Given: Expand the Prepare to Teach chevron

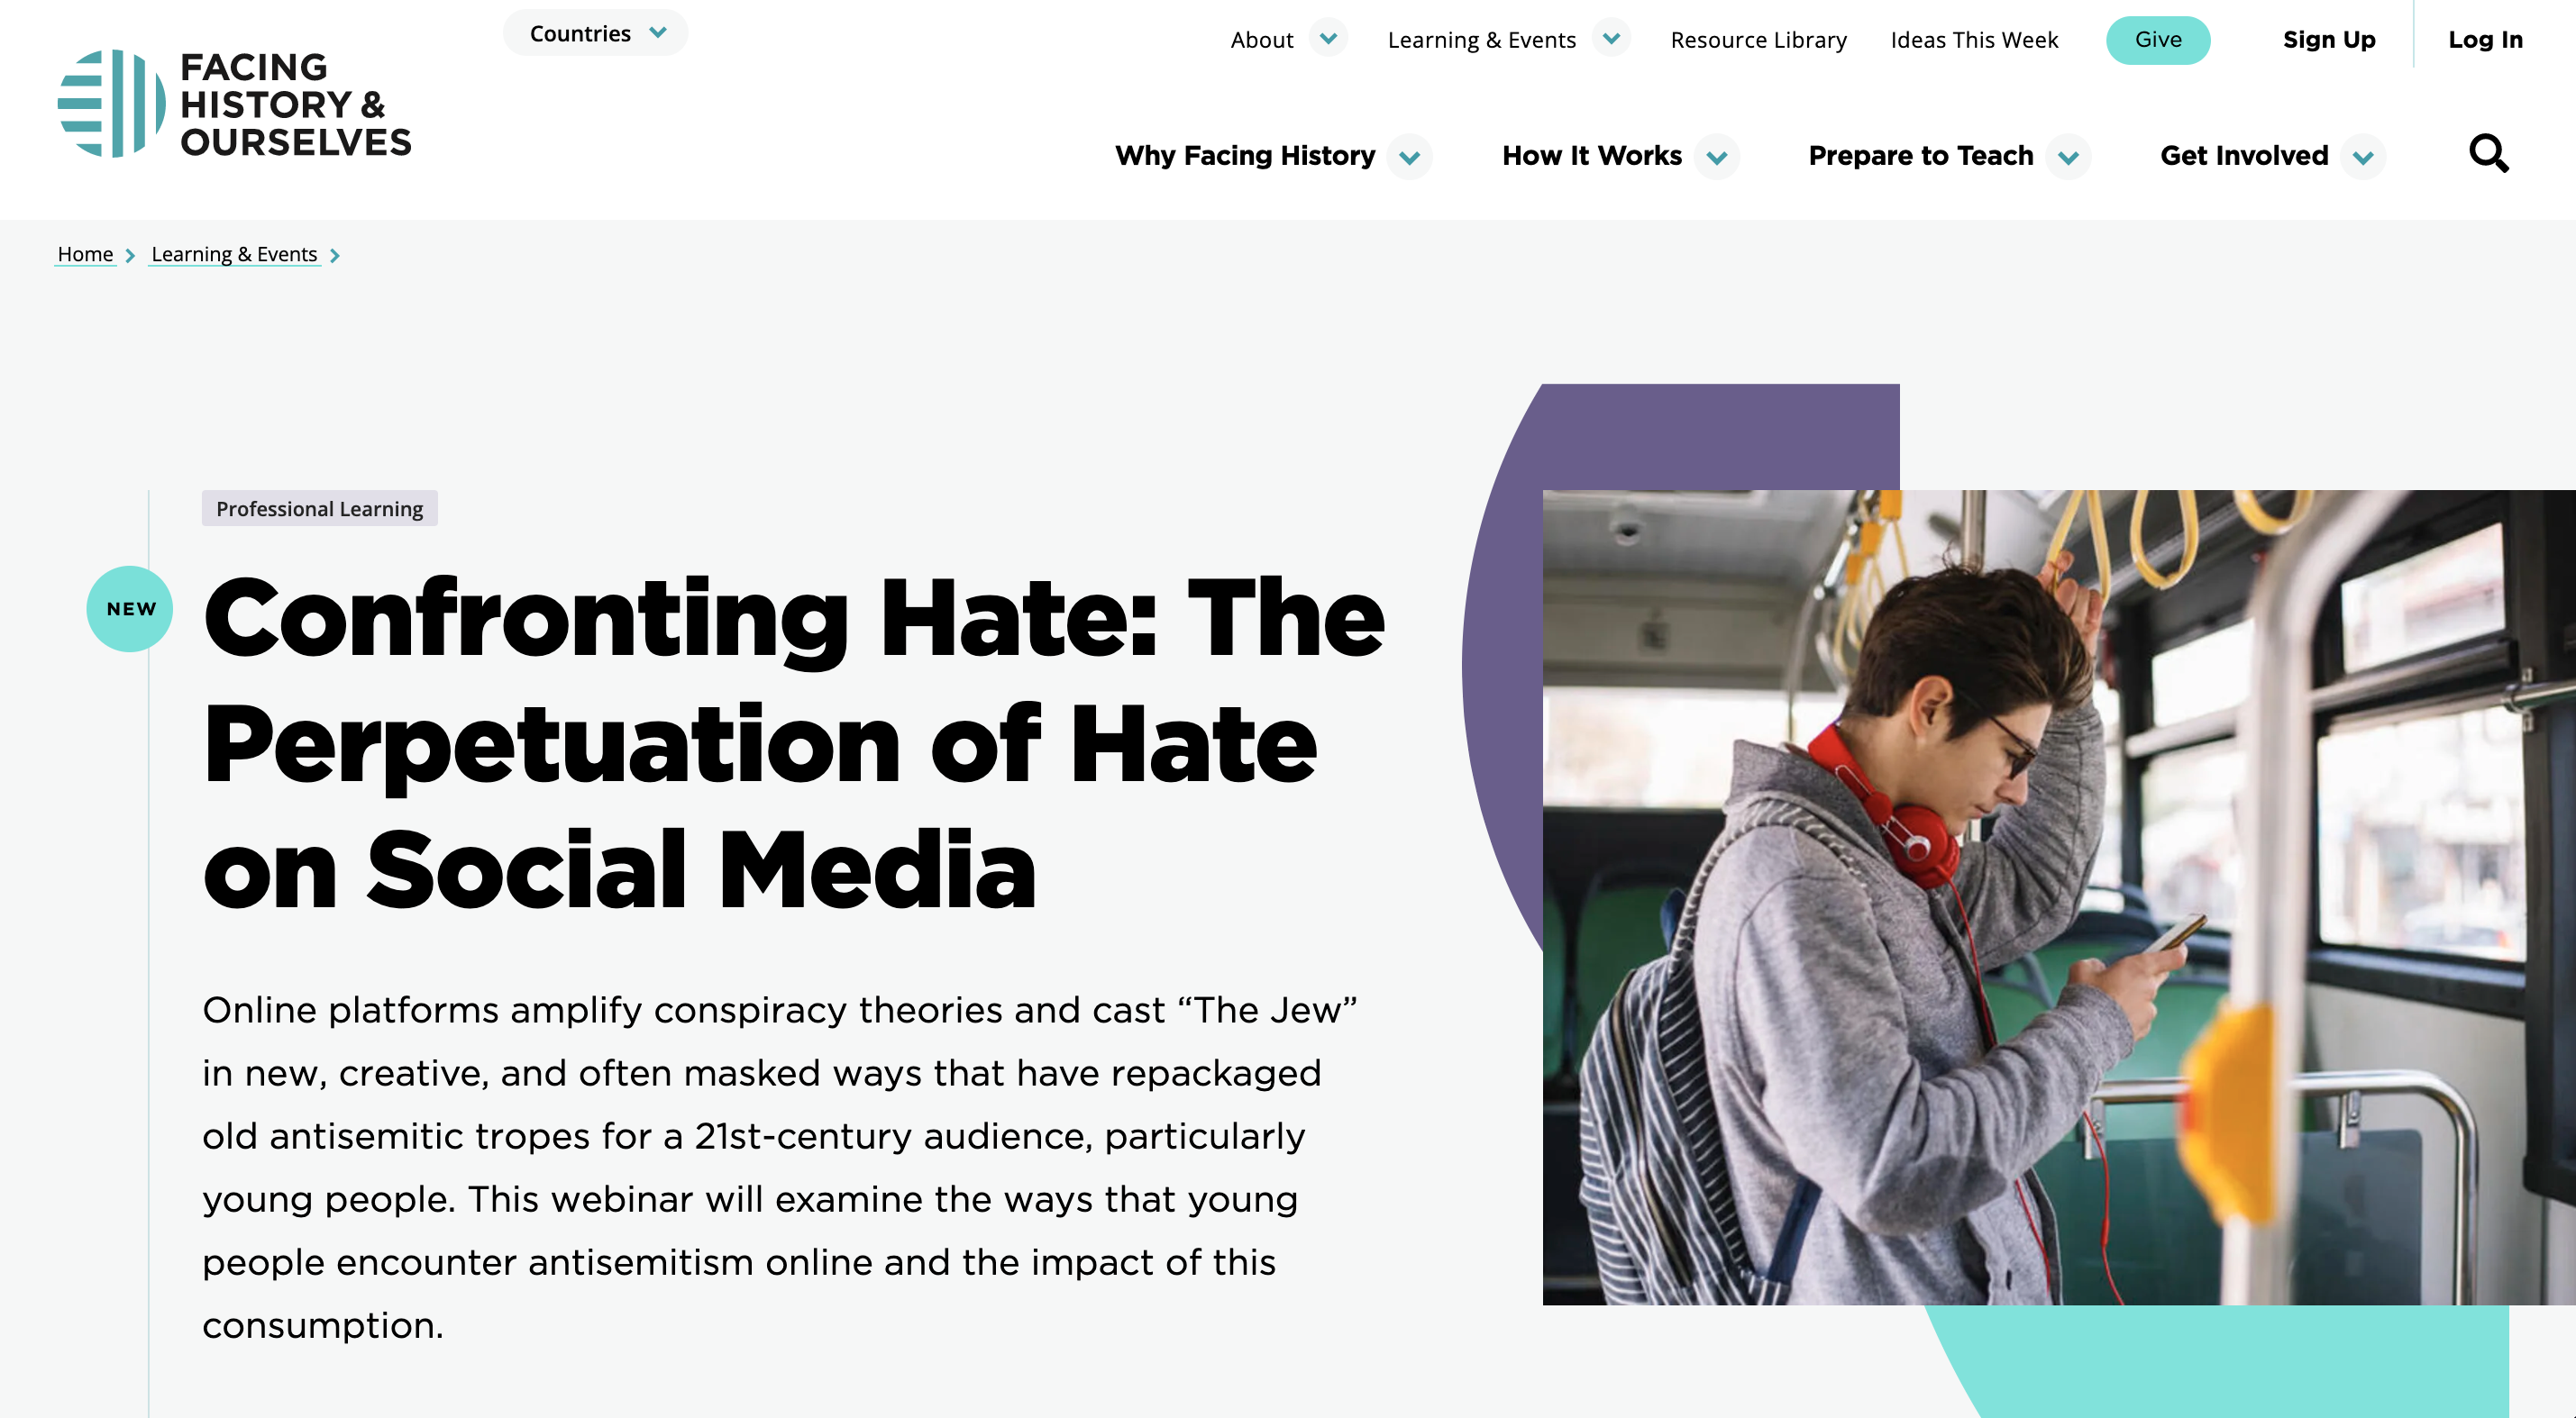Looking at the screenshot, I should click(2069, 157).
